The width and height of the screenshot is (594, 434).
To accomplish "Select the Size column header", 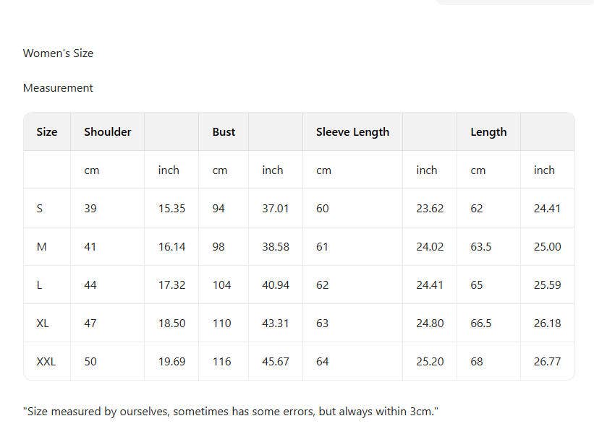I will pos(47,132).
